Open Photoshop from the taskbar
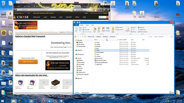 [8, 101]
